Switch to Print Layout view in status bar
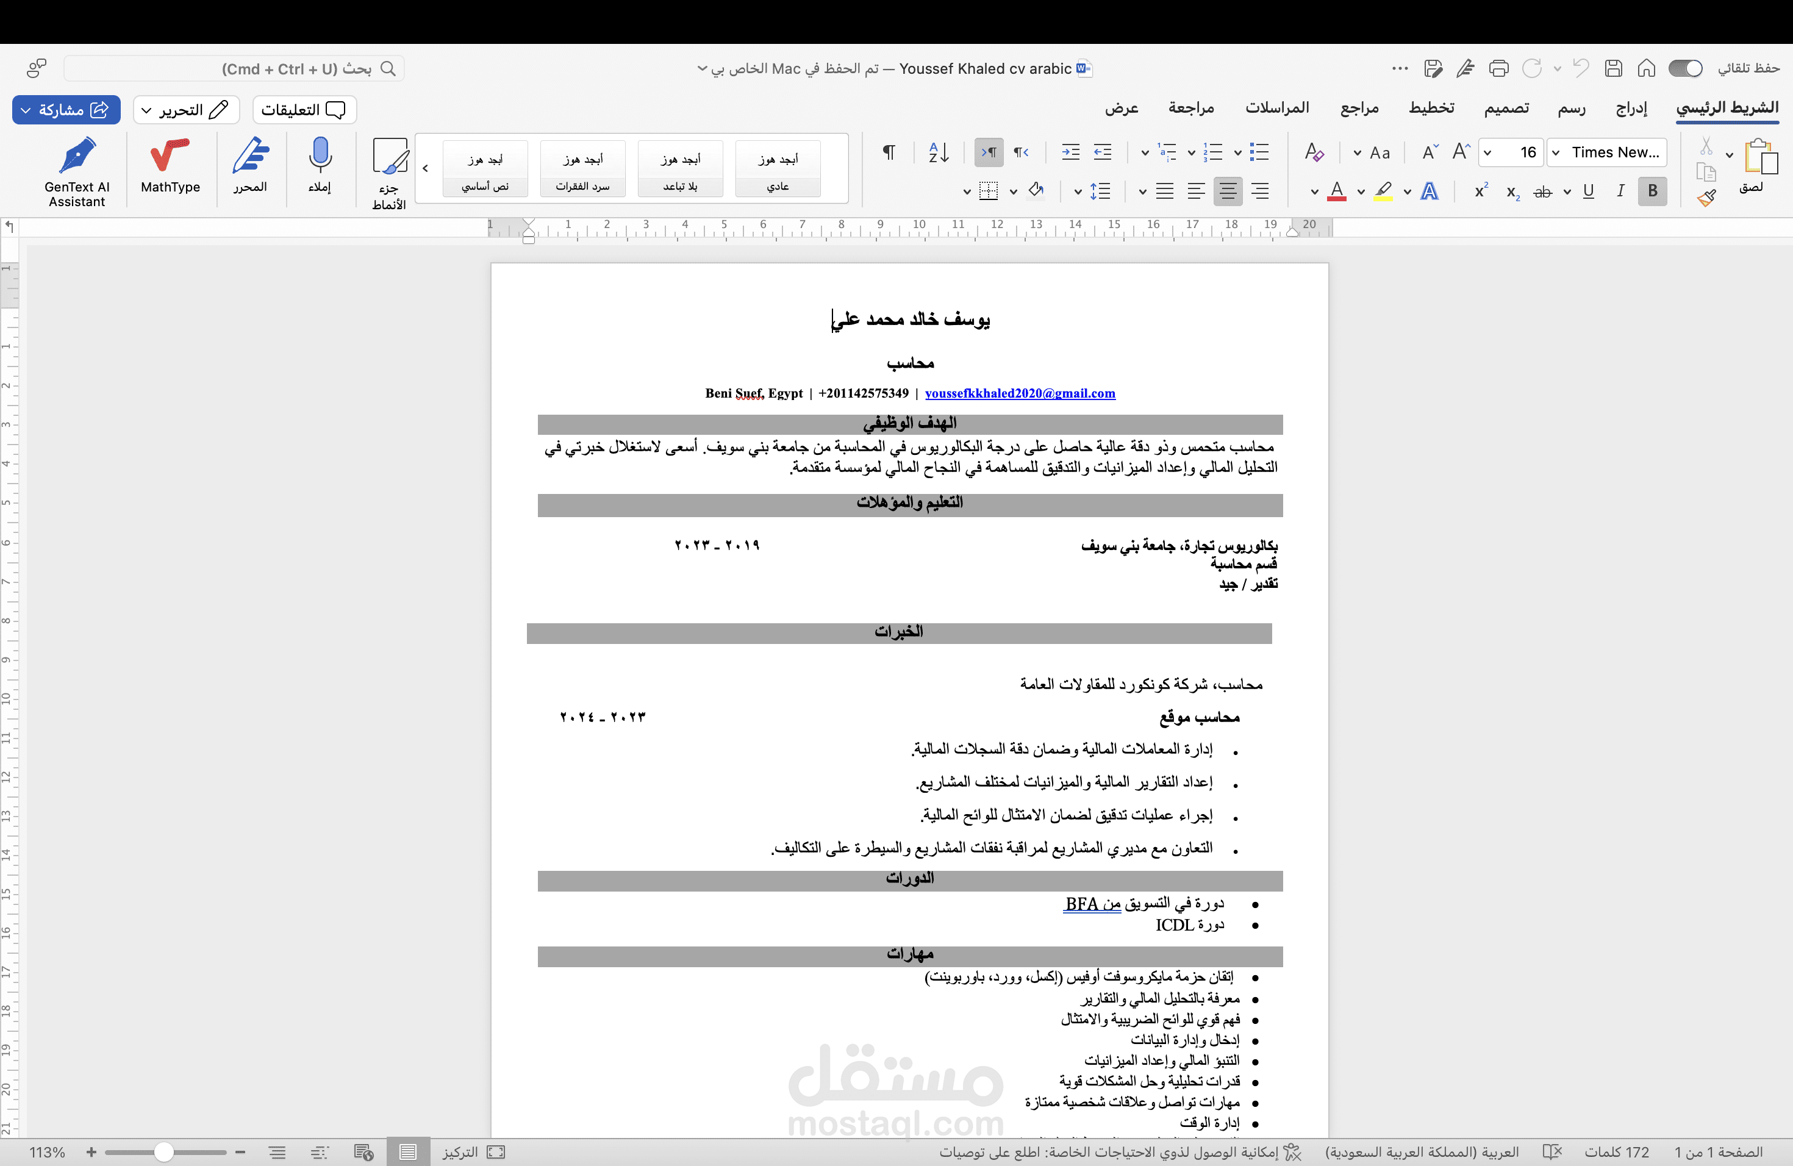Image resolution: width=1793 pixels, height=1166 pixels. pos(409,1152)
